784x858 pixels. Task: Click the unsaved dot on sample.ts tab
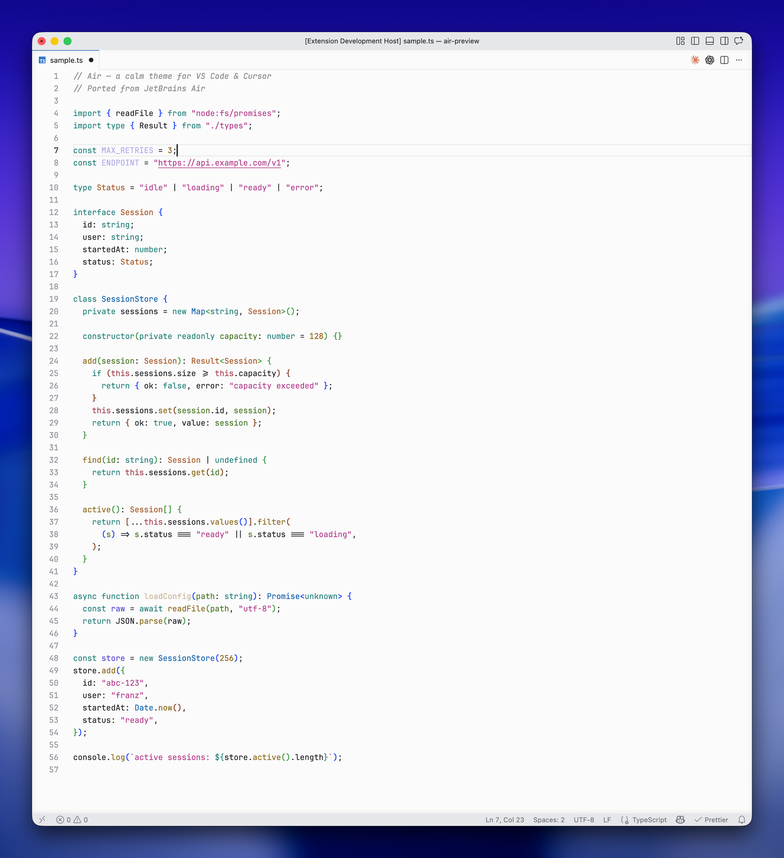[91, 60]
